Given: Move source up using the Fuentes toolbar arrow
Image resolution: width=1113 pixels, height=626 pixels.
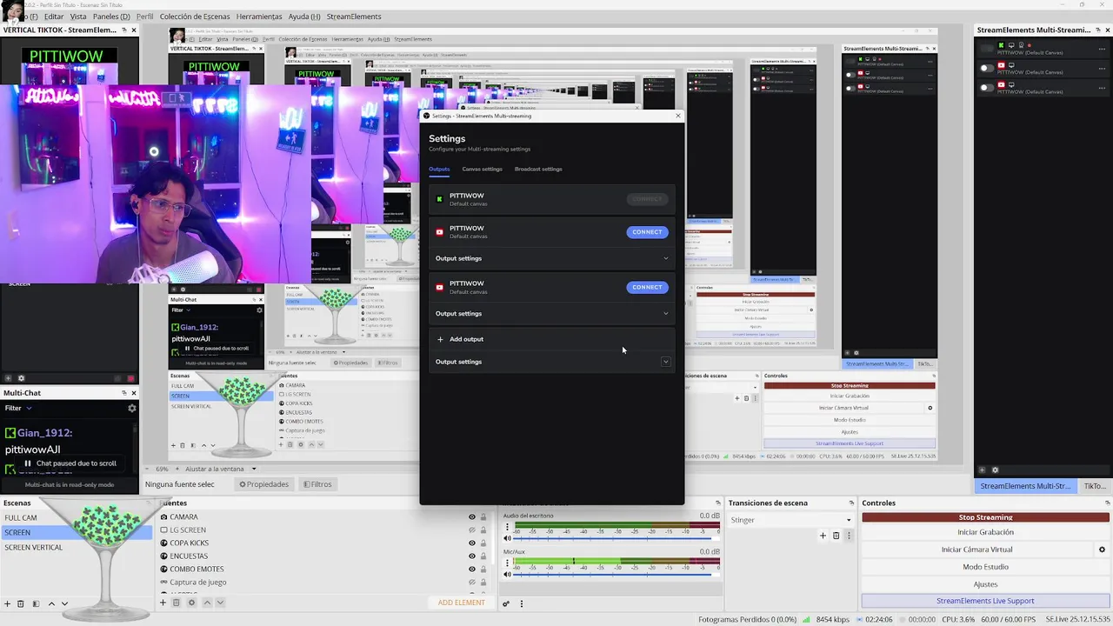Looking at the screenshot, I should pyautogui.click(x=207, y=603).
